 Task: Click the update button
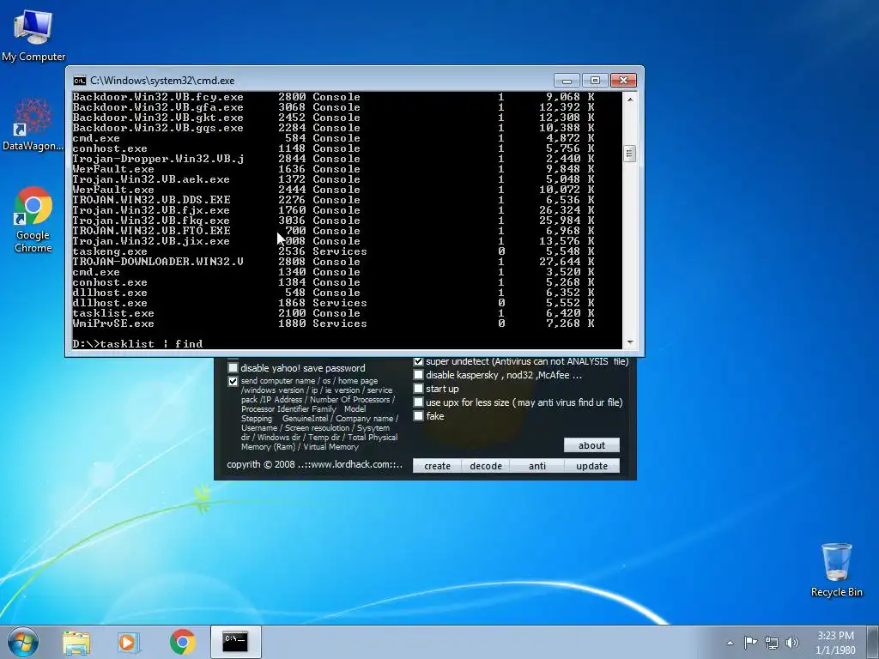tap(591, 466)
